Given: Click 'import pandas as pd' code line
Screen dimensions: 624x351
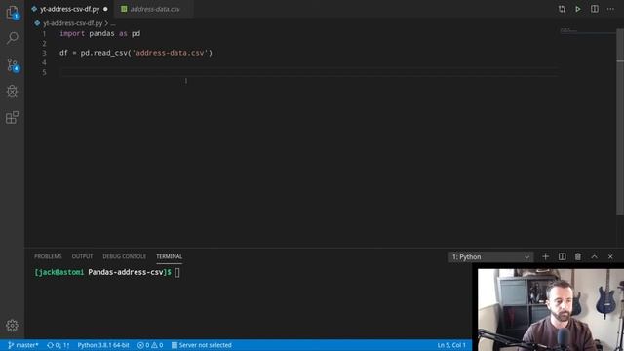Looking at the screenshot, I should 99,33.
